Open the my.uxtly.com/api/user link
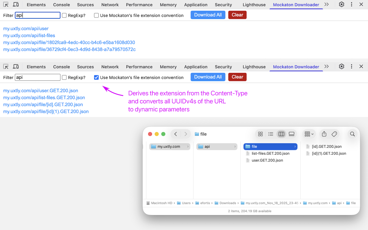This screenshot has height=230, width=368. click(x=26, y=28)
